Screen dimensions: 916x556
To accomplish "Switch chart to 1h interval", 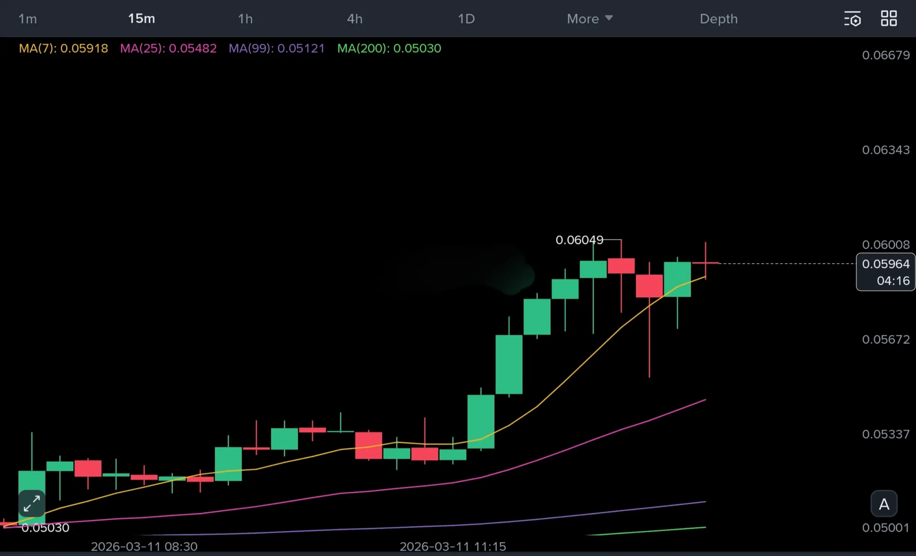I will click(x=245, y=19).
